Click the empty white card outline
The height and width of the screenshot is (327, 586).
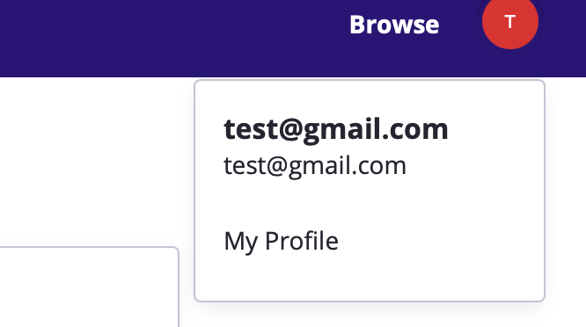[x=89, y=287]
